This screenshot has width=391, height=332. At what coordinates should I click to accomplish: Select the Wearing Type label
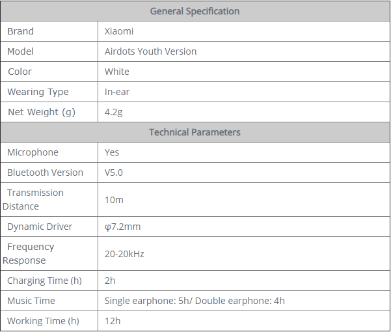(x=38, y=92)
